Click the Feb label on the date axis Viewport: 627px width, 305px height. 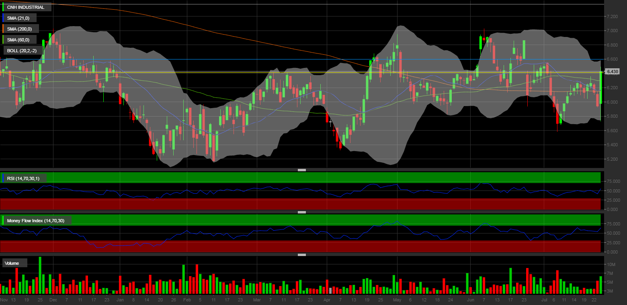(x=186, y=300)
